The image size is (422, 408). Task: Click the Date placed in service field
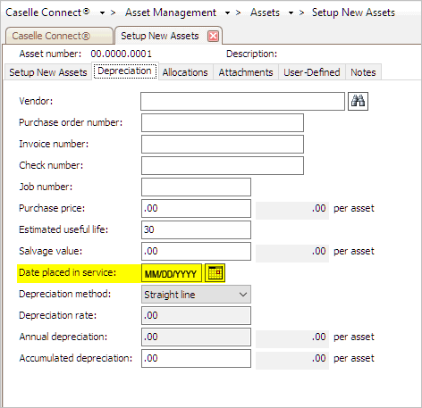coord(172,273)
